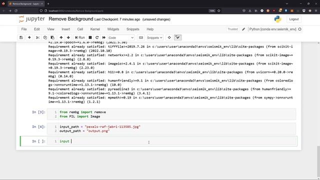Select the In [3] import cell
The height and width of the screenshot is (180, 320).
coord(171,114)
